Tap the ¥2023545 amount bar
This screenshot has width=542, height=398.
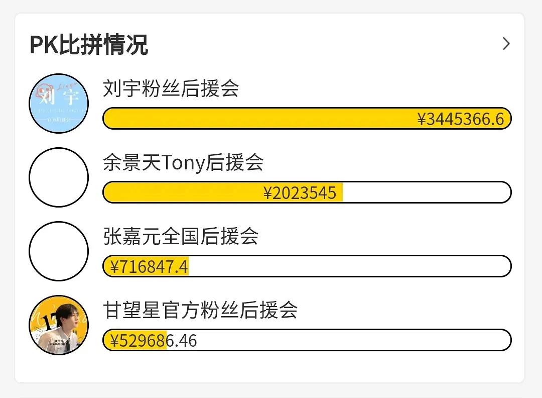tap(307, 192)
